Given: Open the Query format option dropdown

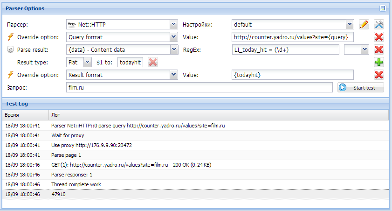Looking at the screenshot, I should 174,37.
